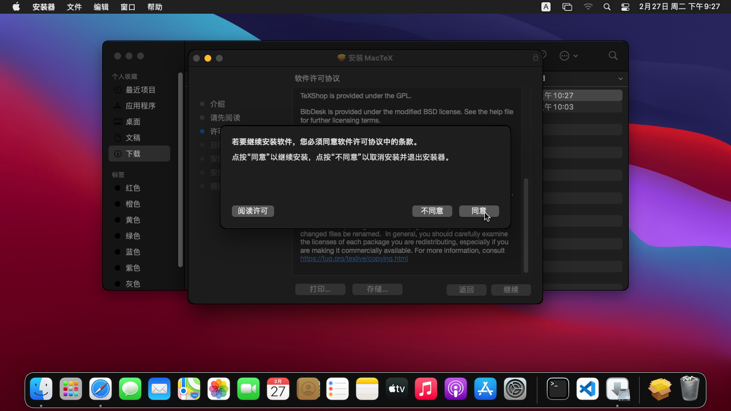This screenshot has width=731, height=411.
Task: Open Music from the Dock
Action: (426, 389)
